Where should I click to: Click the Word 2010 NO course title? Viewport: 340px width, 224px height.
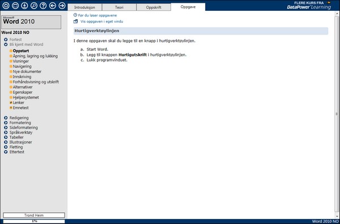[x=15, y=33]
